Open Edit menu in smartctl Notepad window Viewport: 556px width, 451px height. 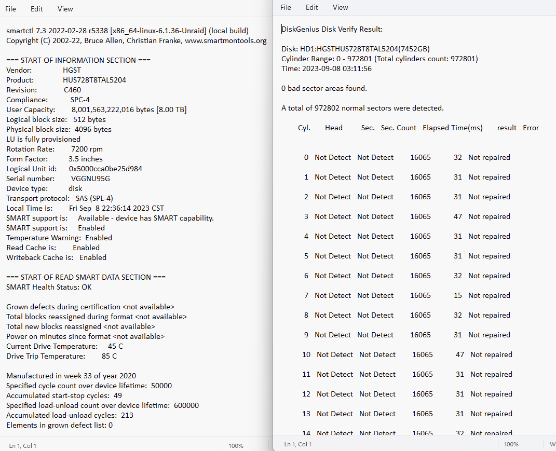[37, 9]
